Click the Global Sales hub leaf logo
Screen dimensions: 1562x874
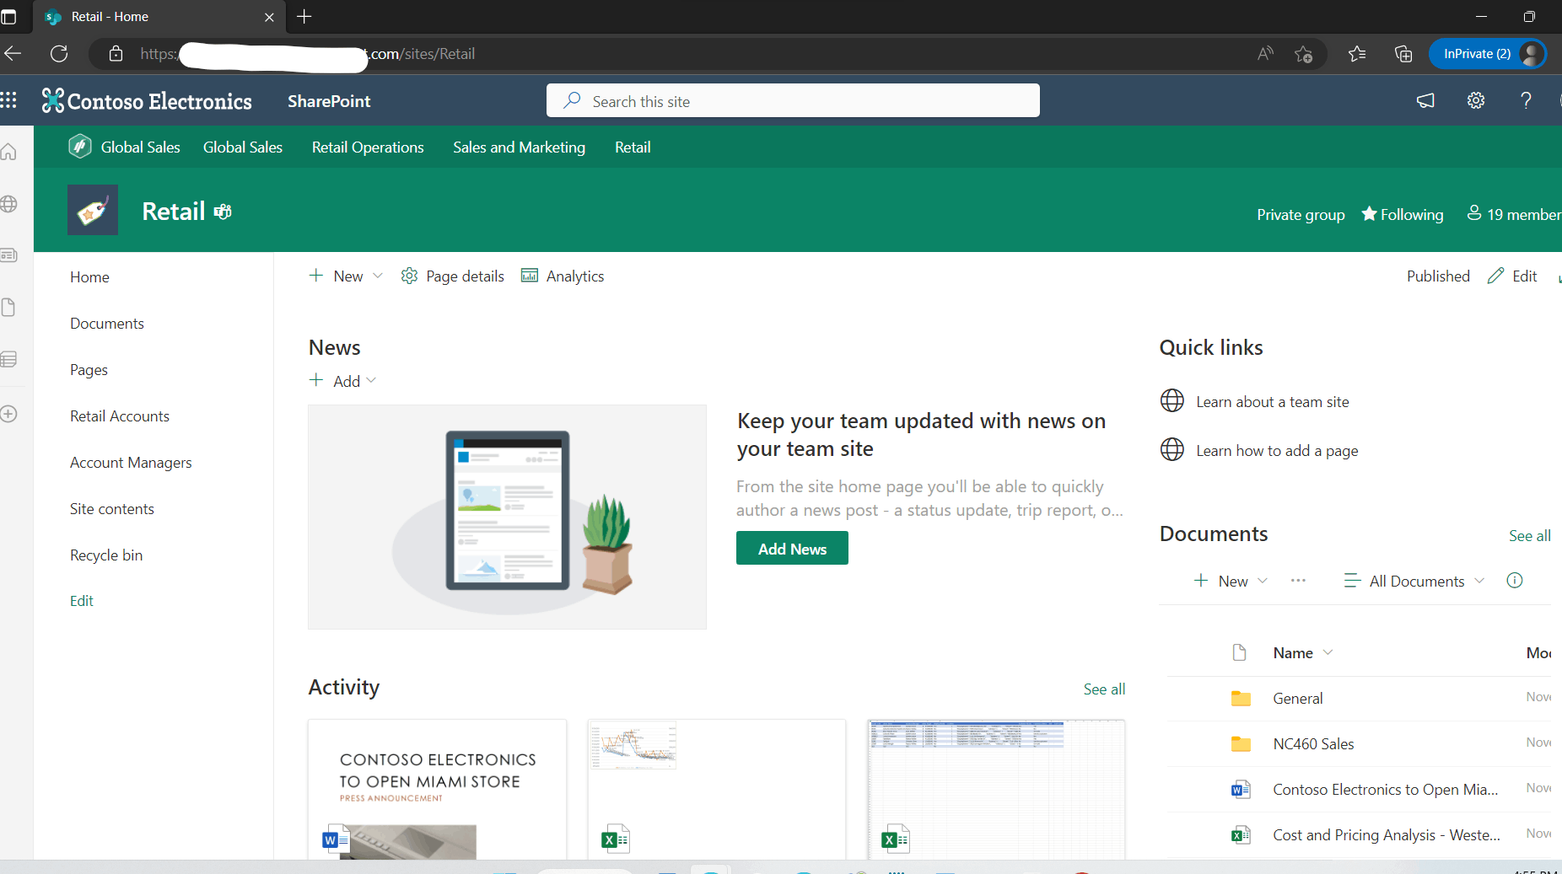[80, 147]
